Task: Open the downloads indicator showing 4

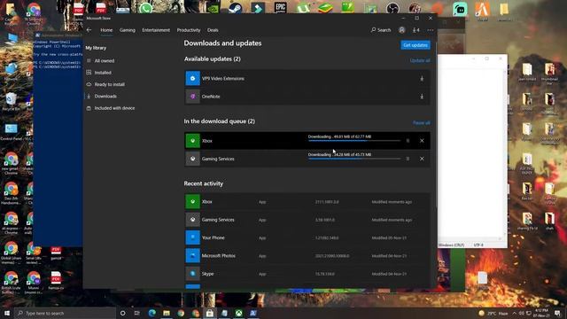Action: [x=416, y=30]
